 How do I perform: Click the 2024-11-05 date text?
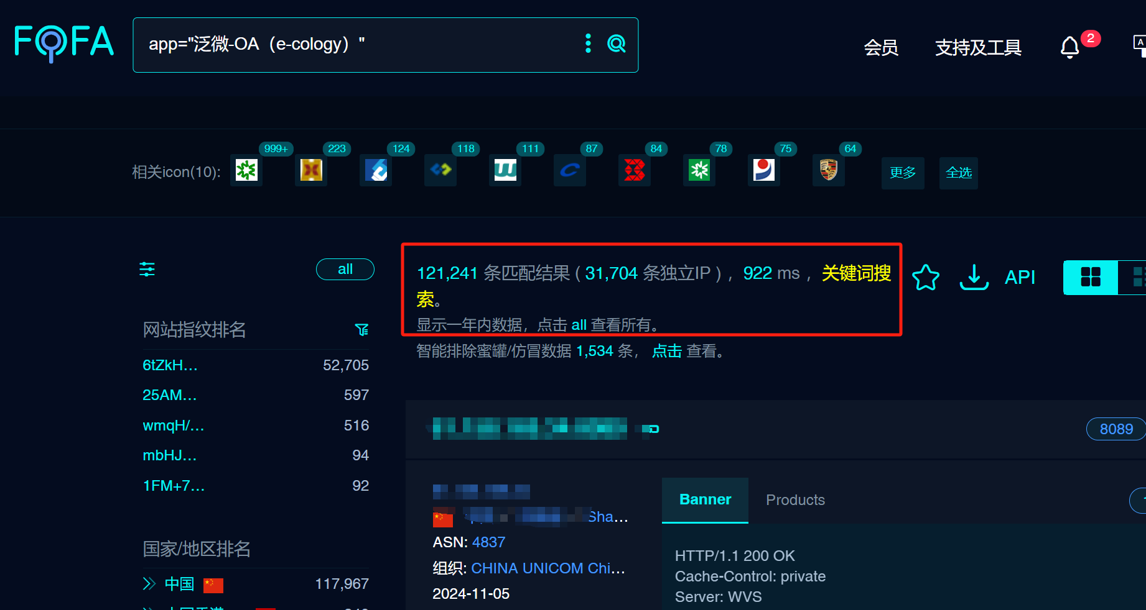tap(471, 594)
